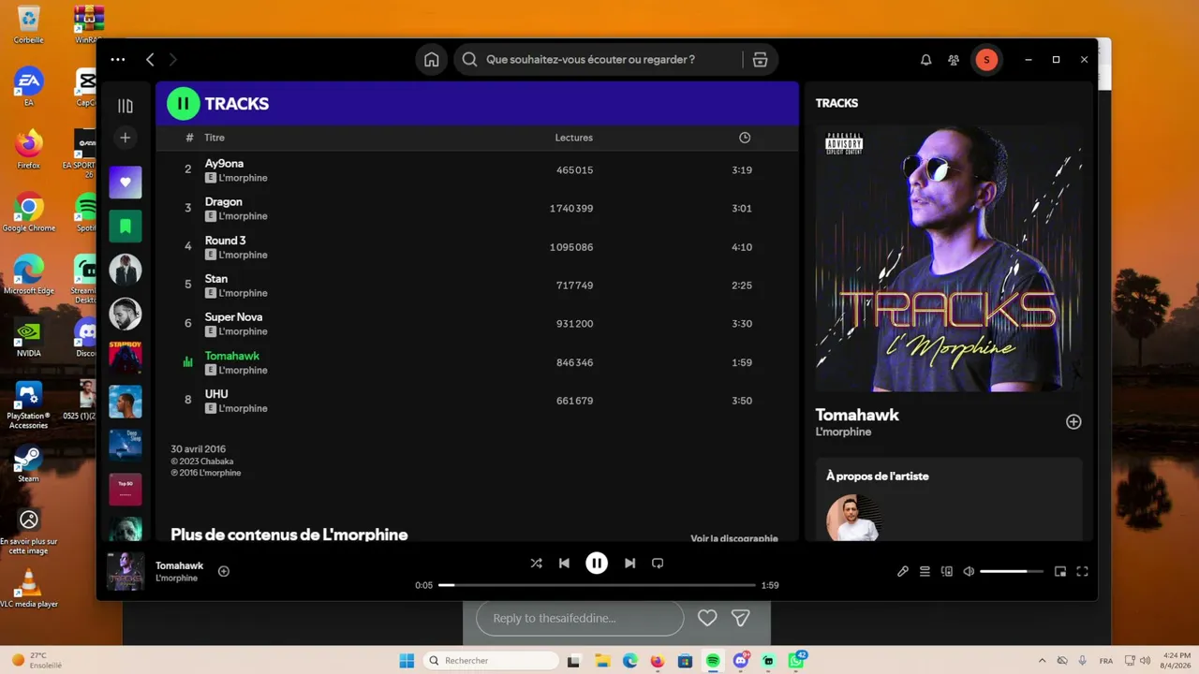Open the Starboy album in the sidebar

point(125,358)
